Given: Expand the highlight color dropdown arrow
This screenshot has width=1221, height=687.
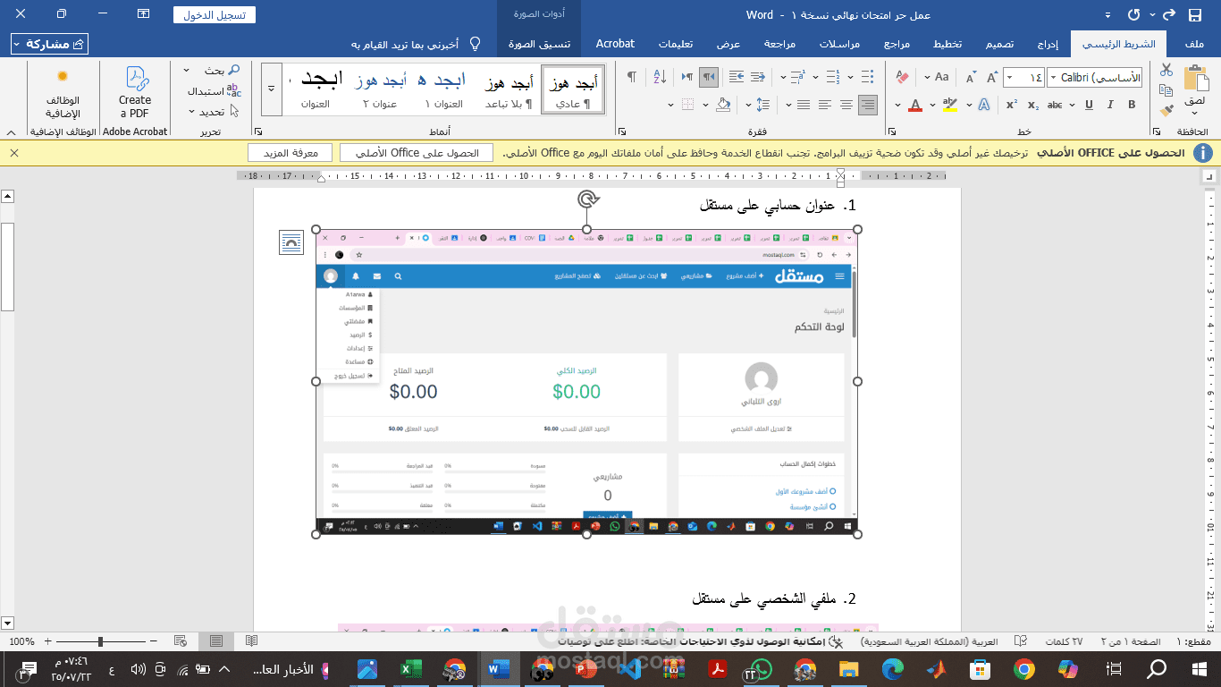Looking at the screenshot, I should (x=932, y=106).
